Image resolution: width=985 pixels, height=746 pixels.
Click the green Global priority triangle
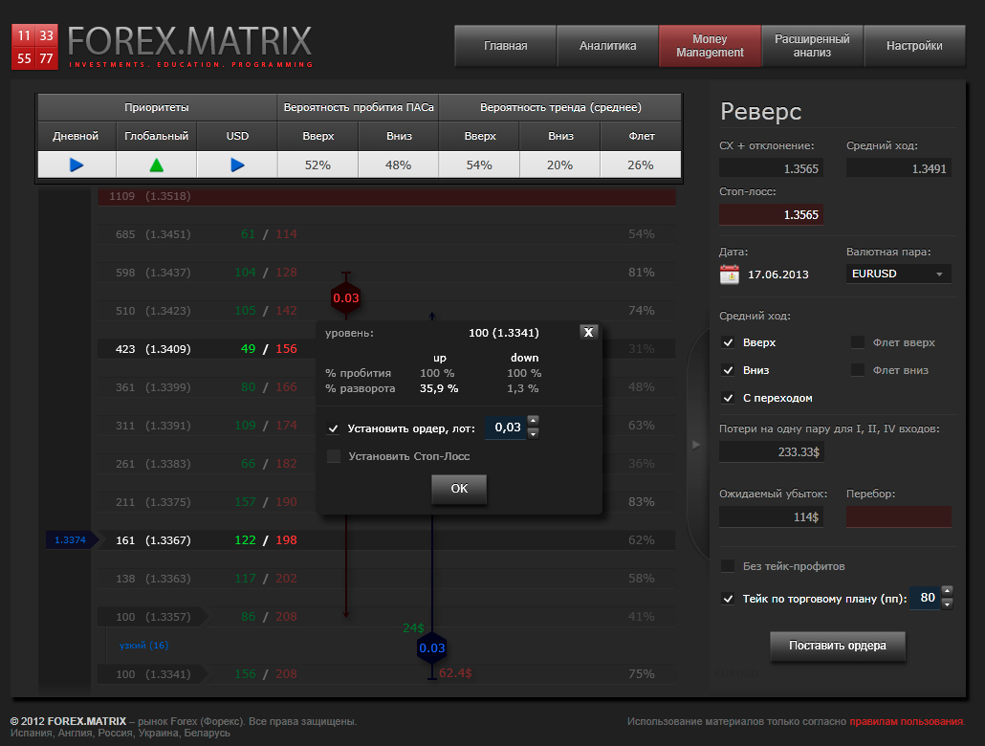[x=157, y=165]
